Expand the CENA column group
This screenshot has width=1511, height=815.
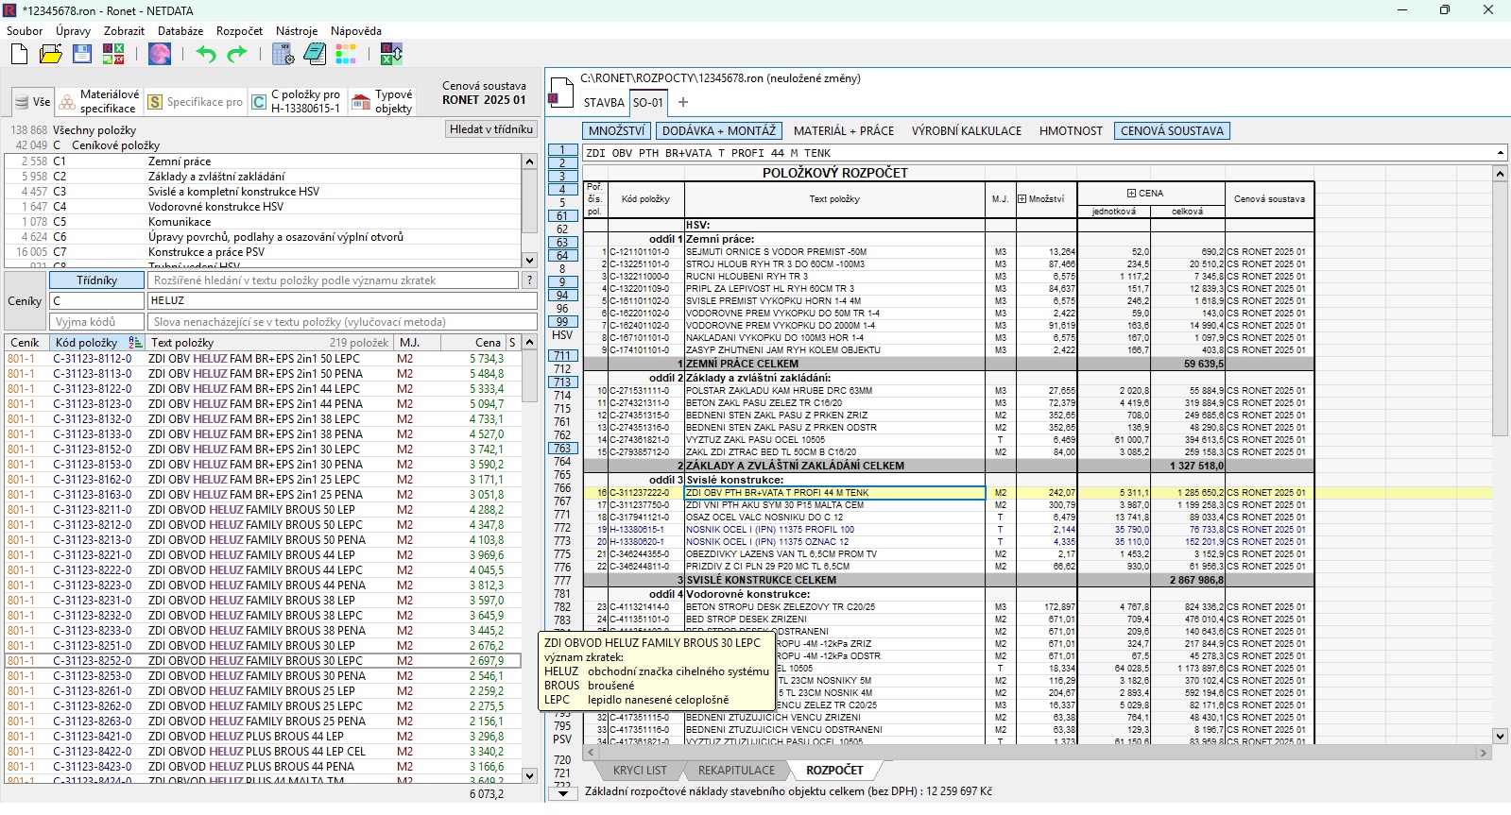(1131, 194)
